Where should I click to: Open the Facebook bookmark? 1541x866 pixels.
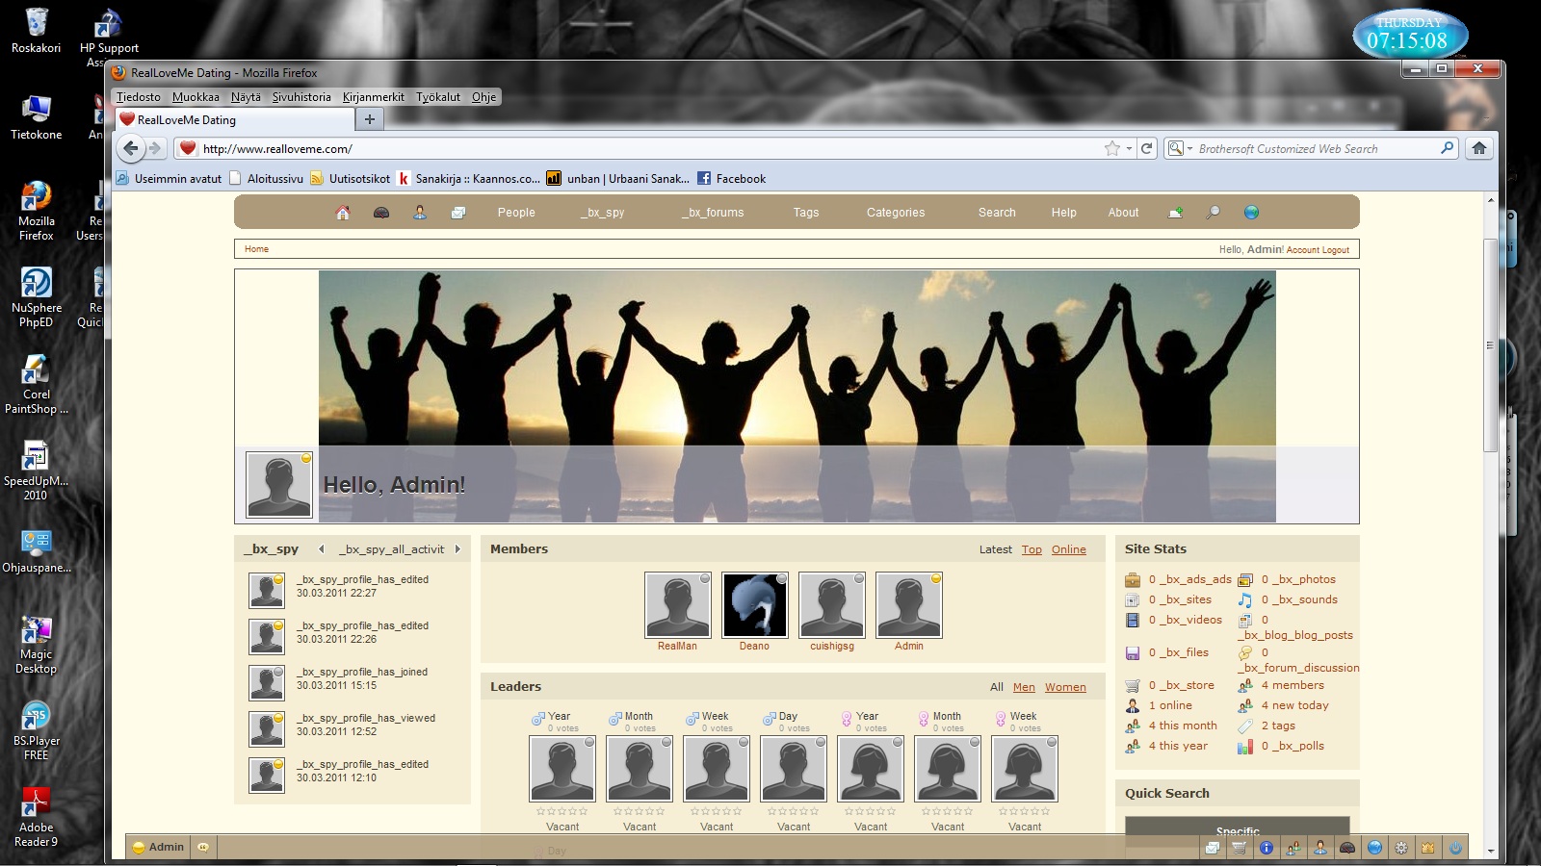tap(732, 179)
